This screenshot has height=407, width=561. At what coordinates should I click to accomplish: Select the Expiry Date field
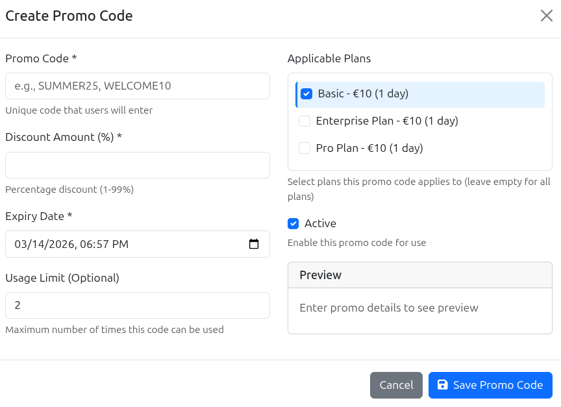tap(130, 243)
